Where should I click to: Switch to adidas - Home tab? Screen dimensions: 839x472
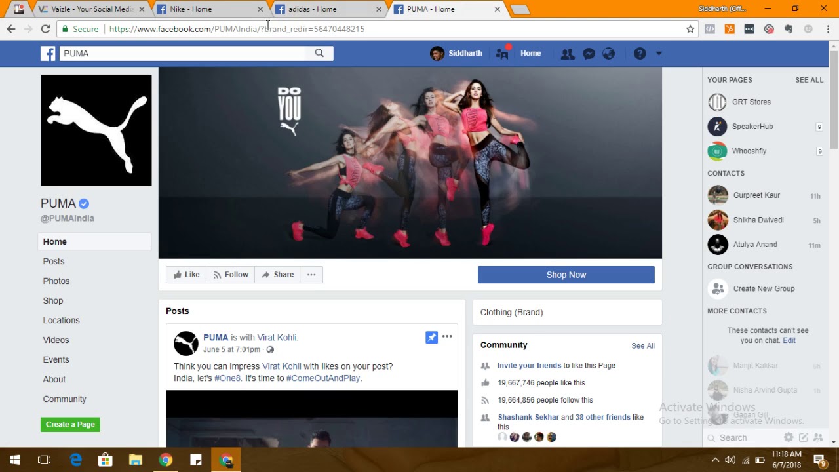(328, 9)
